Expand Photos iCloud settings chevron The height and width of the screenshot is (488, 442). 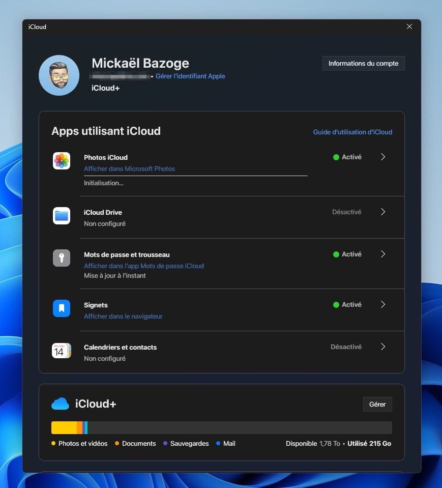[x=383, y=157]
